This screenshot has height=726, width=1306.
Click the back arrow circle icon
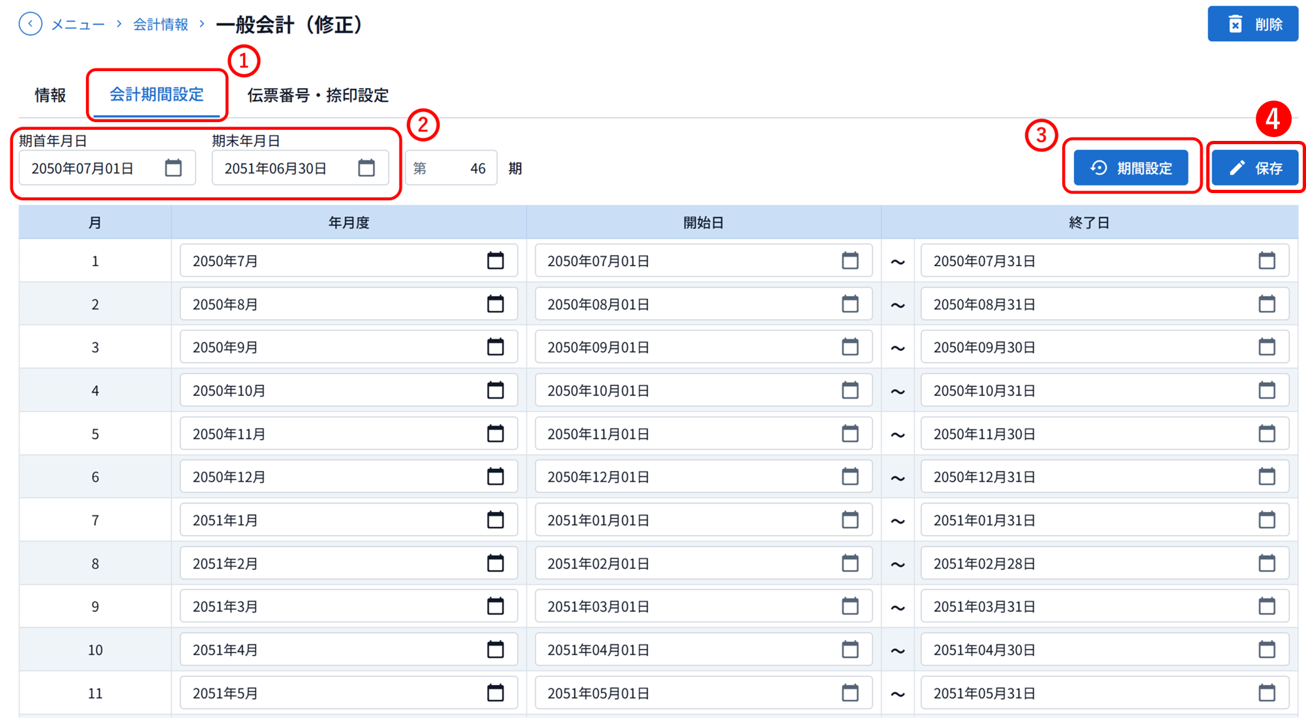31,24
